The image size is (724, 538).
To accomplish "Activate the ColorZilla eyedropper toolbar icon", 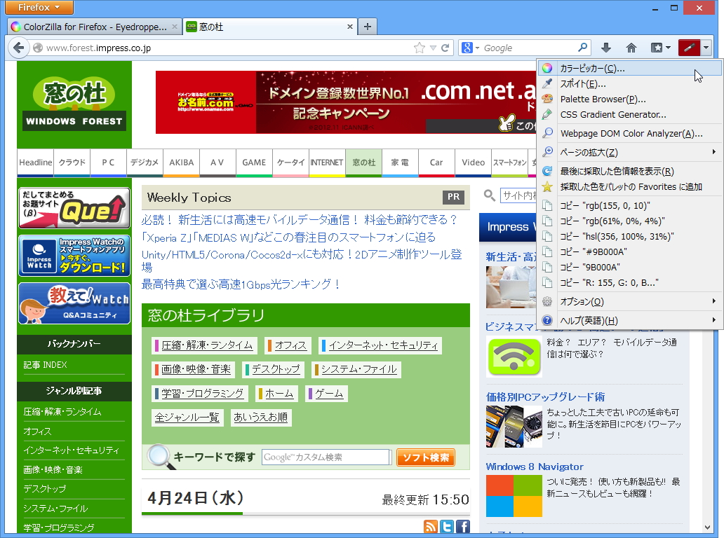I will (690, 47).
